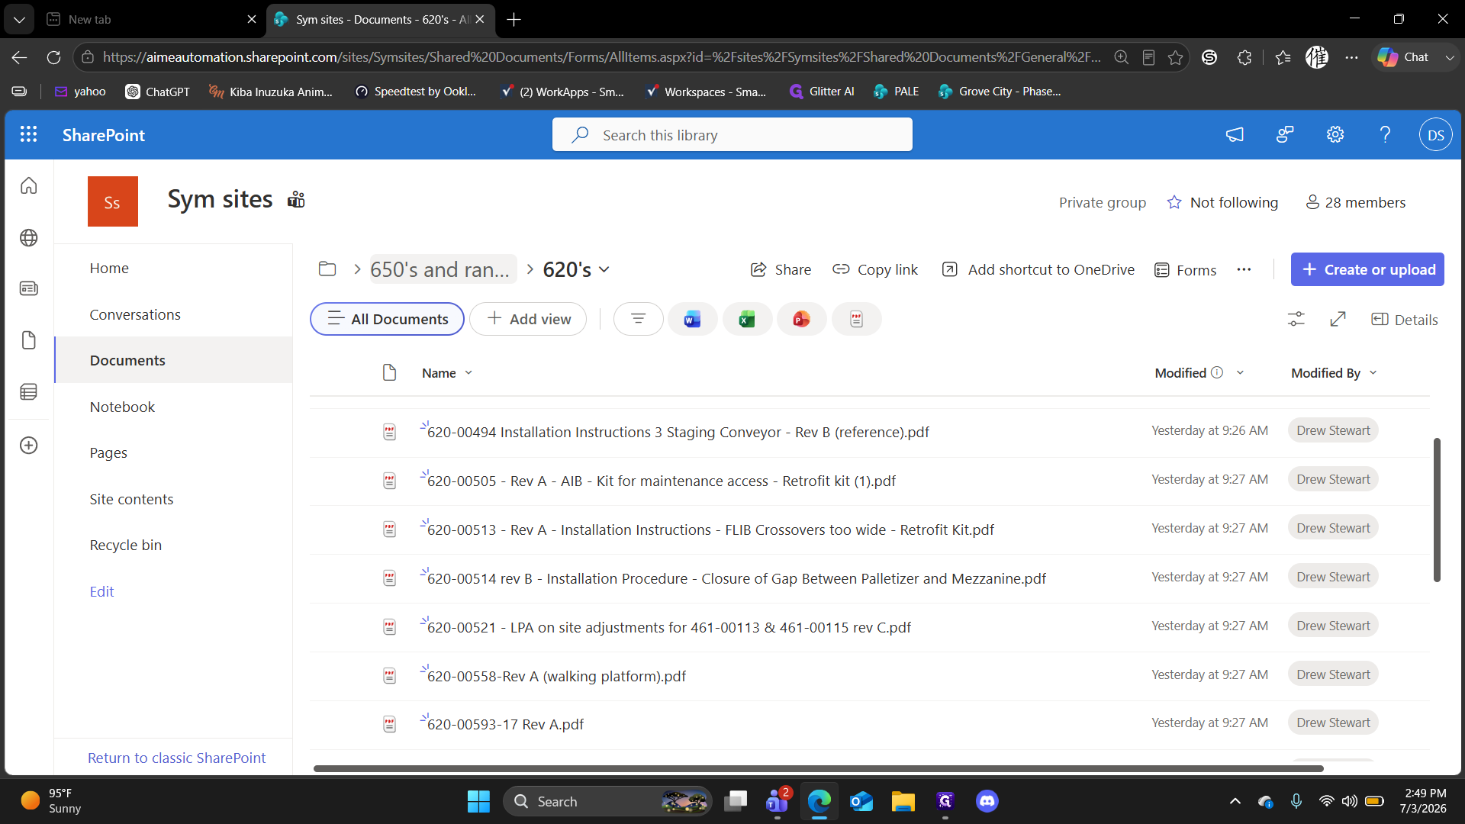Click the Sym sites Ss logo tile
1465x824 pixels.
coord(113,201)
